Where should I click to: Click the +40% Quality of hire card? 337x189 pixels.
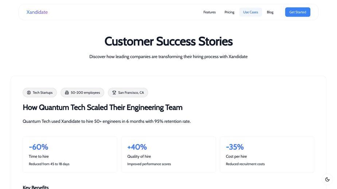(168, 154)
